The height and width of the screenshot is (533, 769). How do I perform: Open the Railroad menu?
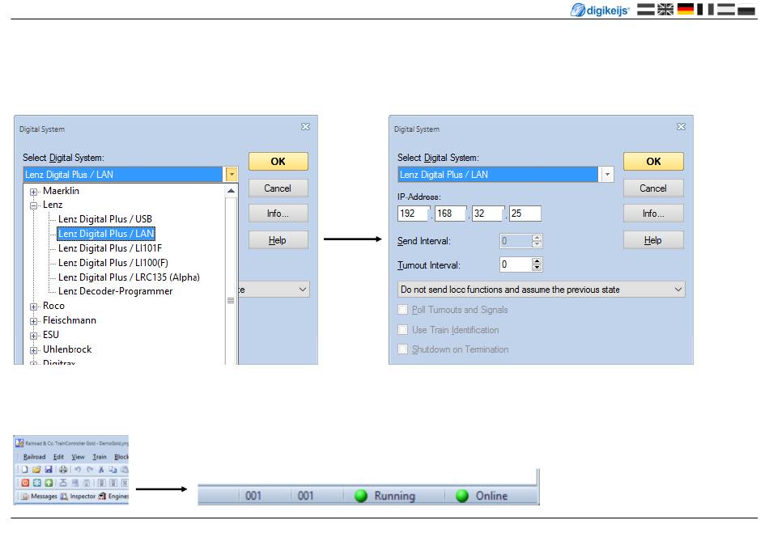click(34, 457)
